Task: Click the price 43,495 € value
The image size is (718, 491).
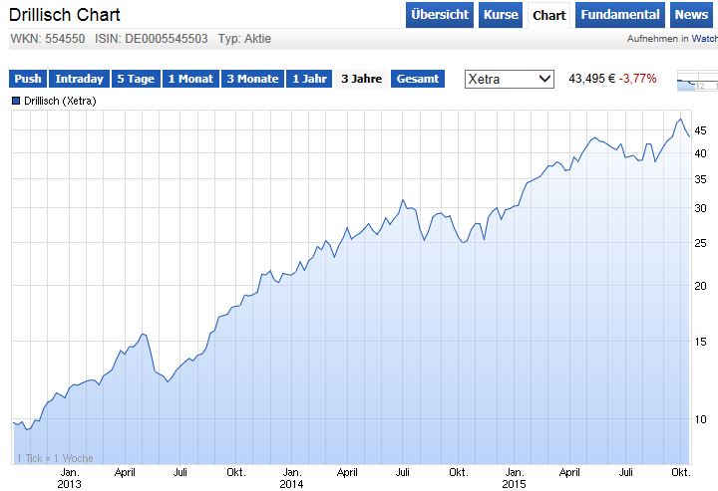Action: tap(592, 79)
